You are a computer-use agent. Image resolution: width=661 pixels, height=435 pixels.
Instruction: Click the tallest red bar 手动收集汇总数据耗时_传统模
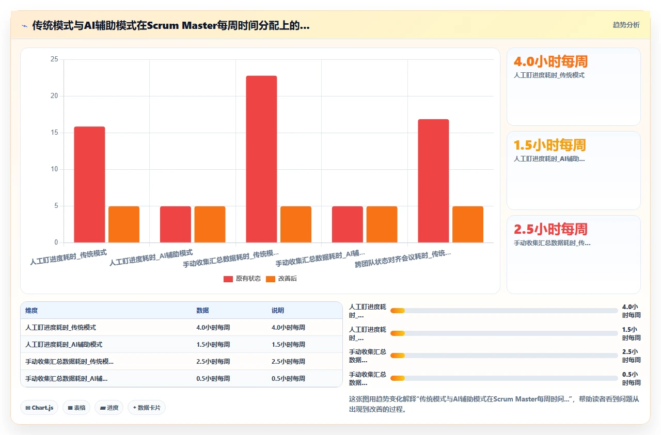coord(261,159)
